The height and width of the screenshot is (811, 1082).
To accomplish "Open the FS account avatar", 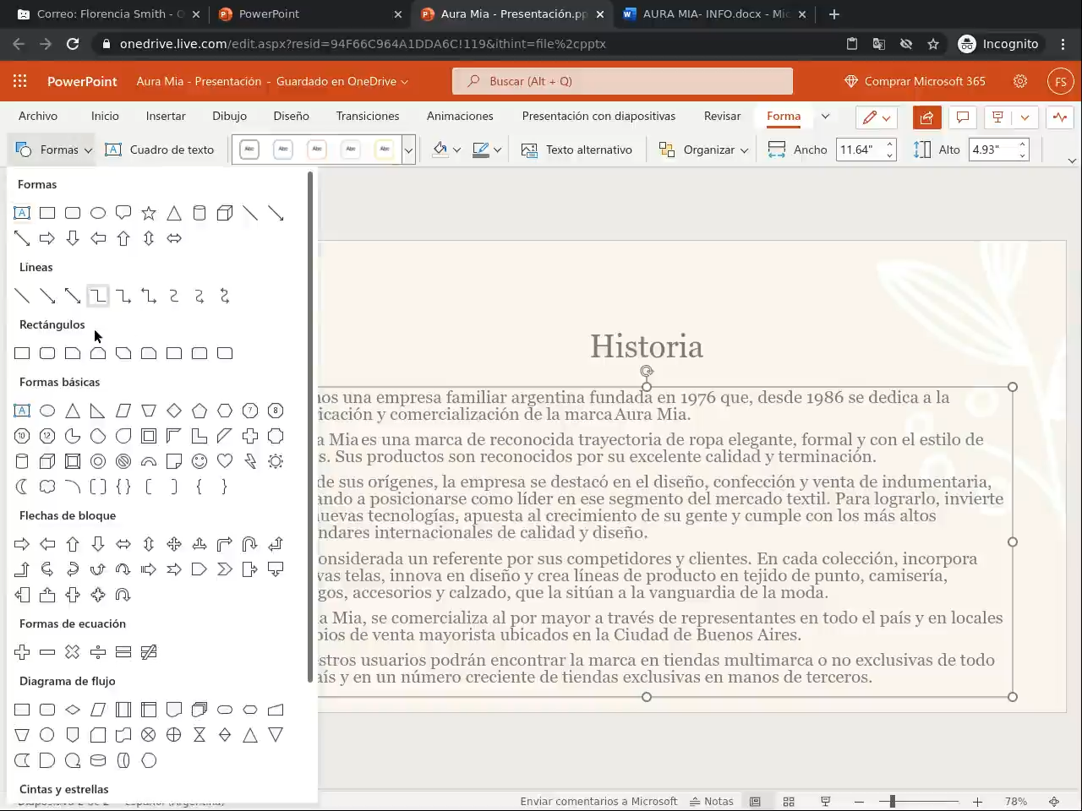I will (x=1061, y=81).
